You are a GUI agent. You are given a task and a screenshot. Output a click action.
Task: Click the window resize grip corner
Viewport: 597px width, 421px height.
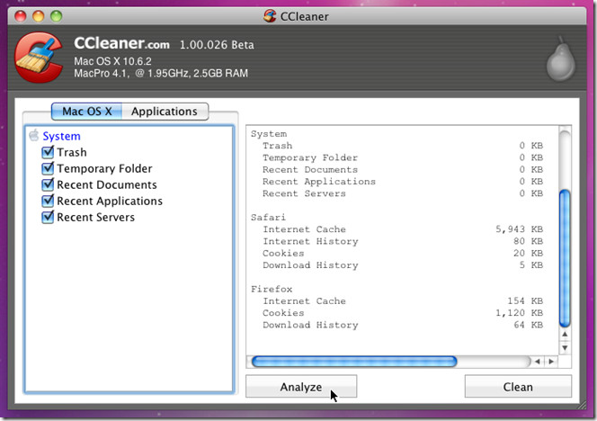(582, 407)
